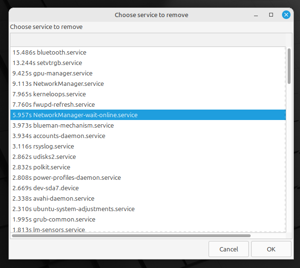This screenshot has width=300, height=268.
Task: Select NetworkManager.service row
Action: click(148, 83)
